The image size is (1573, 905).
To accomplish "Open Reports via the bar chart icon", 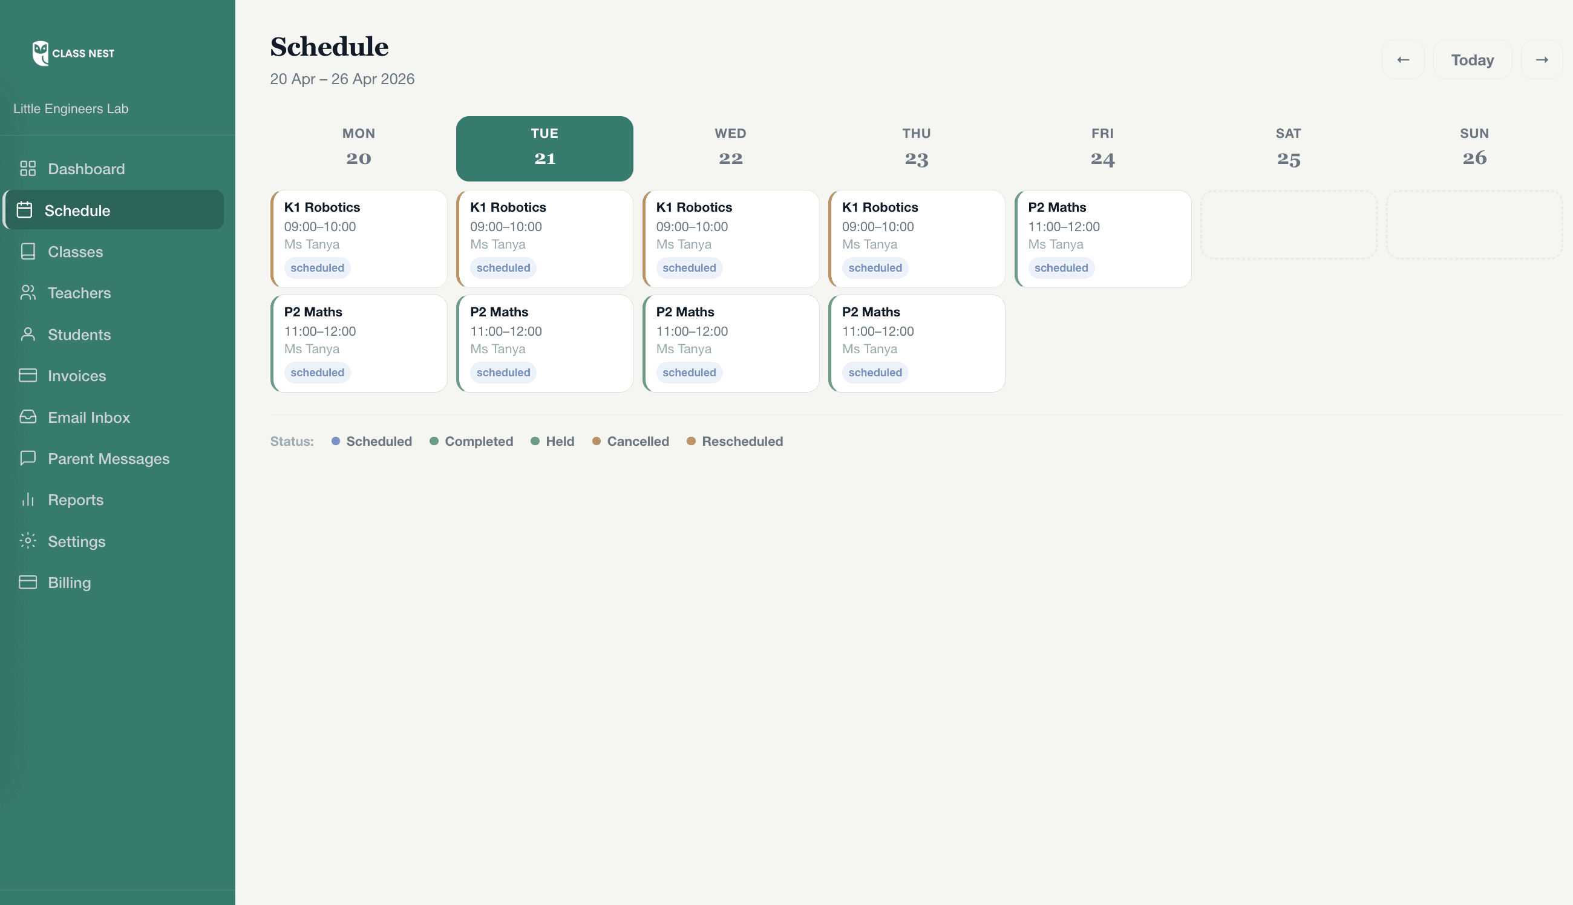I will click(28, 500).
